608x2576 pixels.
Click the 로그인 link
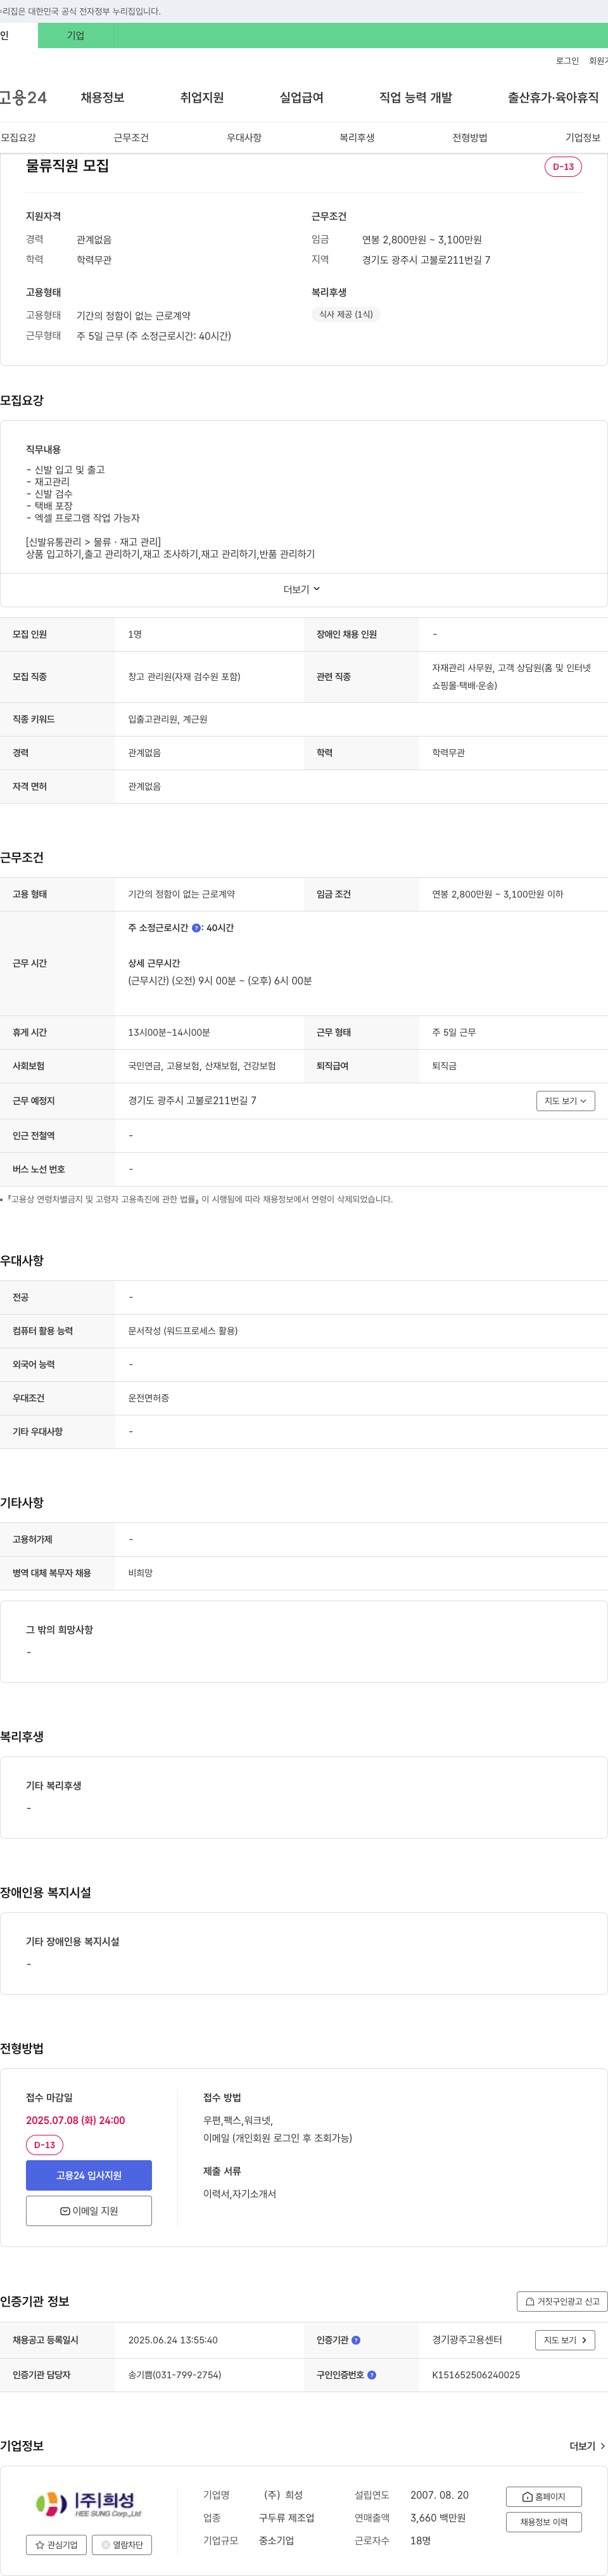567,61
